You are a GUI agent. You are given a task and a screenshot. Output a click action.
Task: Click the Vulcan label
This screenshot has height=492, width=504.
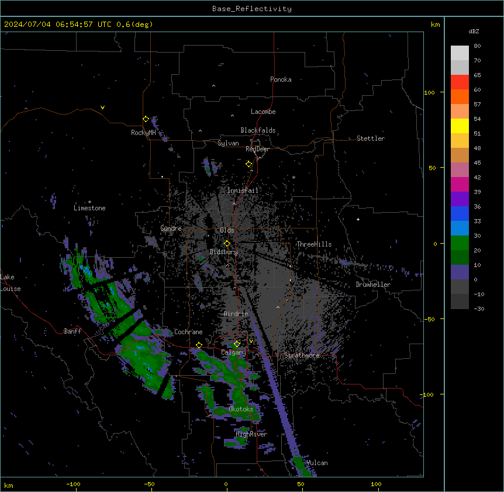click(x=317, y=463)
